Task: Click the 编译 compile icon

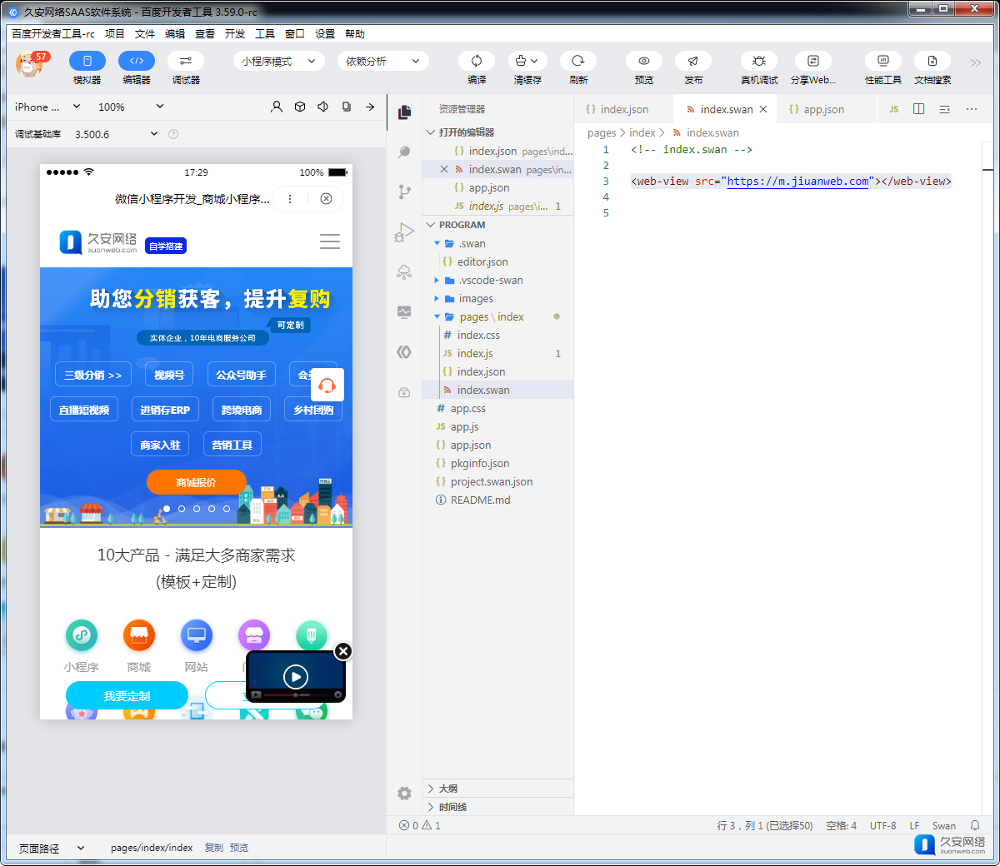Action: click(x=477, y=61)
